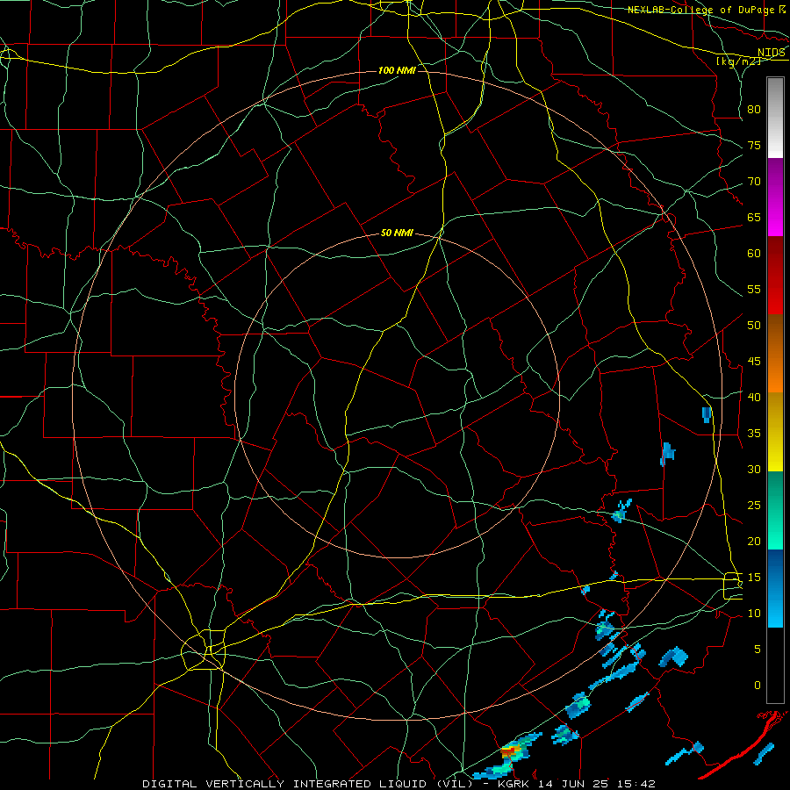Image resolution: width=790 pixels, height=790 pixels.
Task: Click the "5" value on the color scale
Action: coord(758,649)
